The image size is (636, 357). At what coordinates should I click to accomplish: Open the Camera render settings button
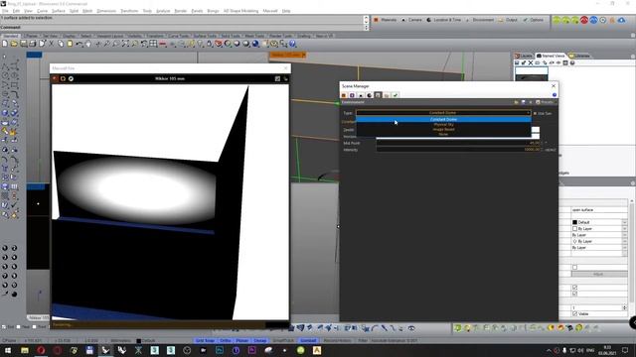coord(412,20)
